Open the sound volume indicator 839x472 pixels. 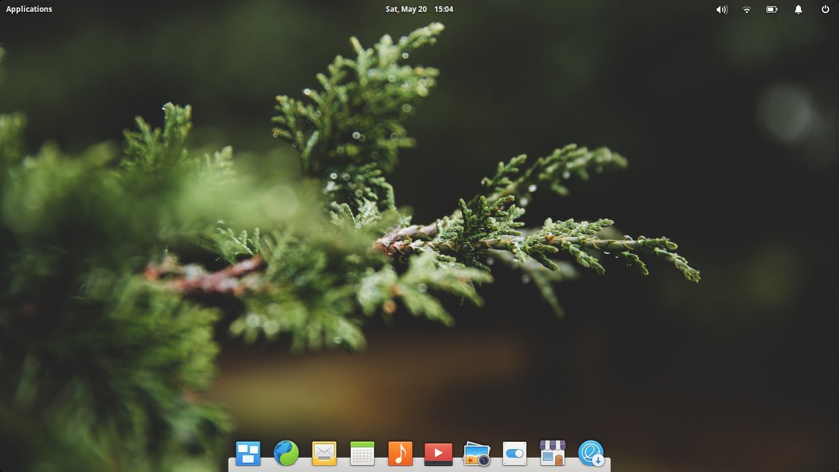click(x=722, y=9)
